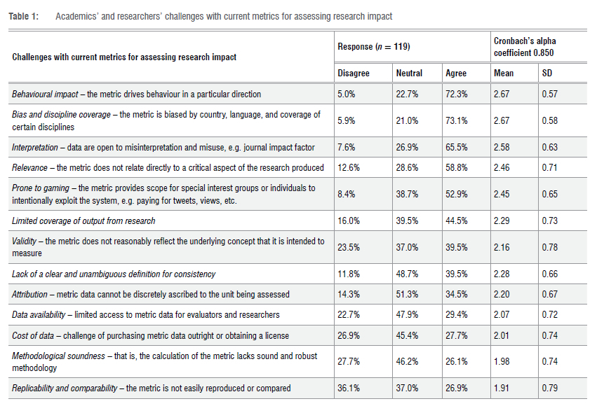This screenshot has height=406, width=597.
Task: Select the 16.0% Disagree cell
Action: coord(349,221)
